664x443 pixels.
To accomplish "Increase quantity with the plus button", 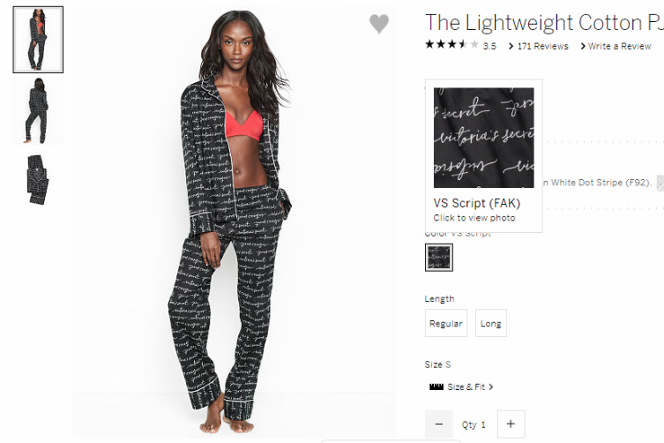I will [x=511, y=424].
